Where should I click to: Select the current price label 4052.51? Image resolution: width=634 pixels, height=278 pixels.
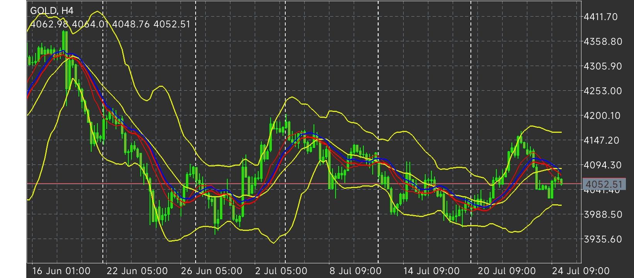click(603, 184)
